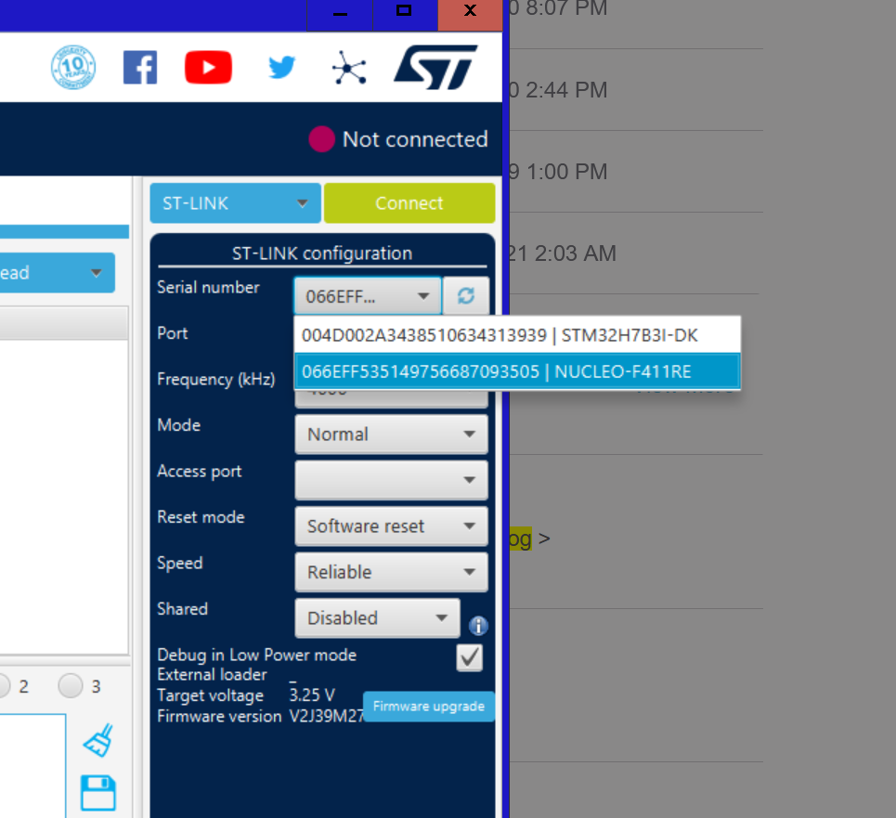
Task: Open the Shared dropdown showing Disabled
Action: 378,618
